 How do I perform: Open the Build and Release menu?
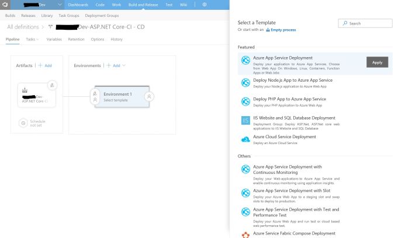coord(142,5)
